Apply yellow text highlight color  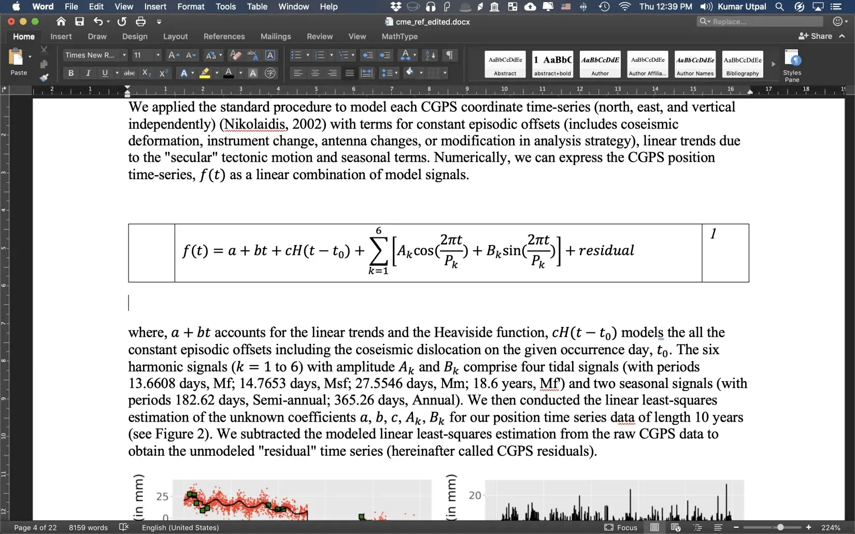(205, 73)
